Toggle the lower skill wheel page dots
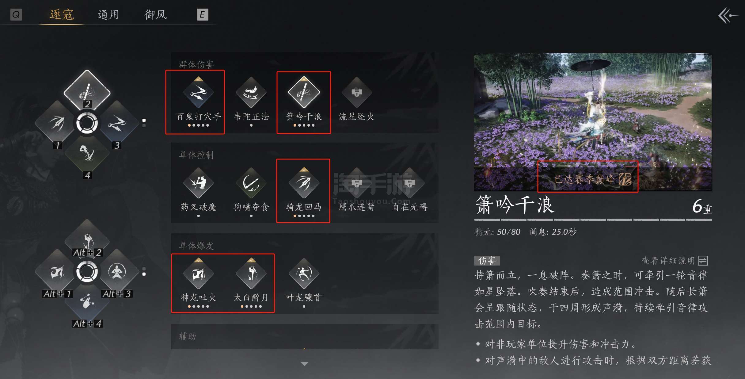This screenshot has width=745, height=379. coord(144,271)
